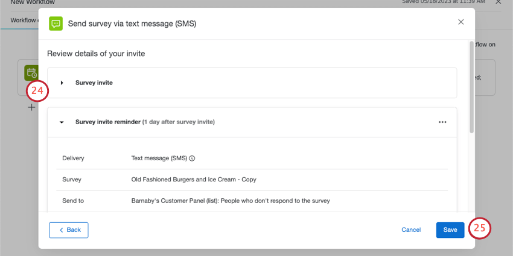Select the green calendar schedule icon
The width and height of the screenshot is (513, 256).
(x=30, y=73)
